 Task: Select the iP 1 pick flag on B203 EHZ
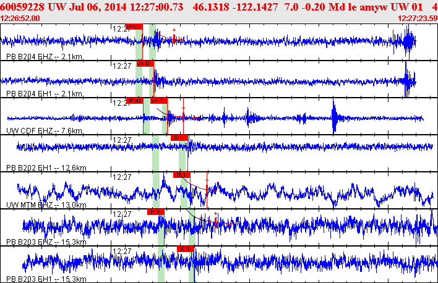[x=156, y=212]
